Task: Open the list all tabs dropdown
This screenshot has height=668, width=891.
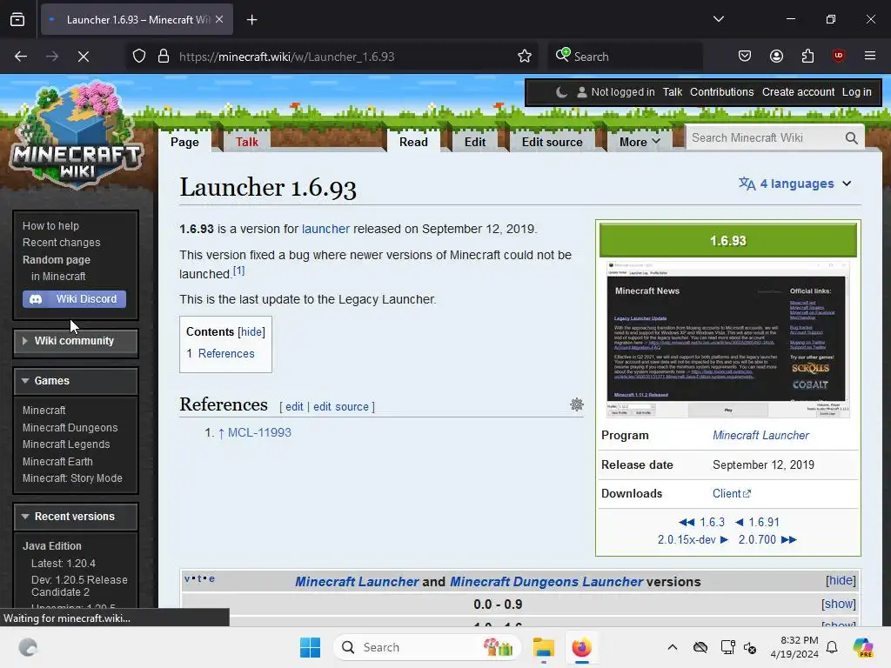Action: point(719,19)
